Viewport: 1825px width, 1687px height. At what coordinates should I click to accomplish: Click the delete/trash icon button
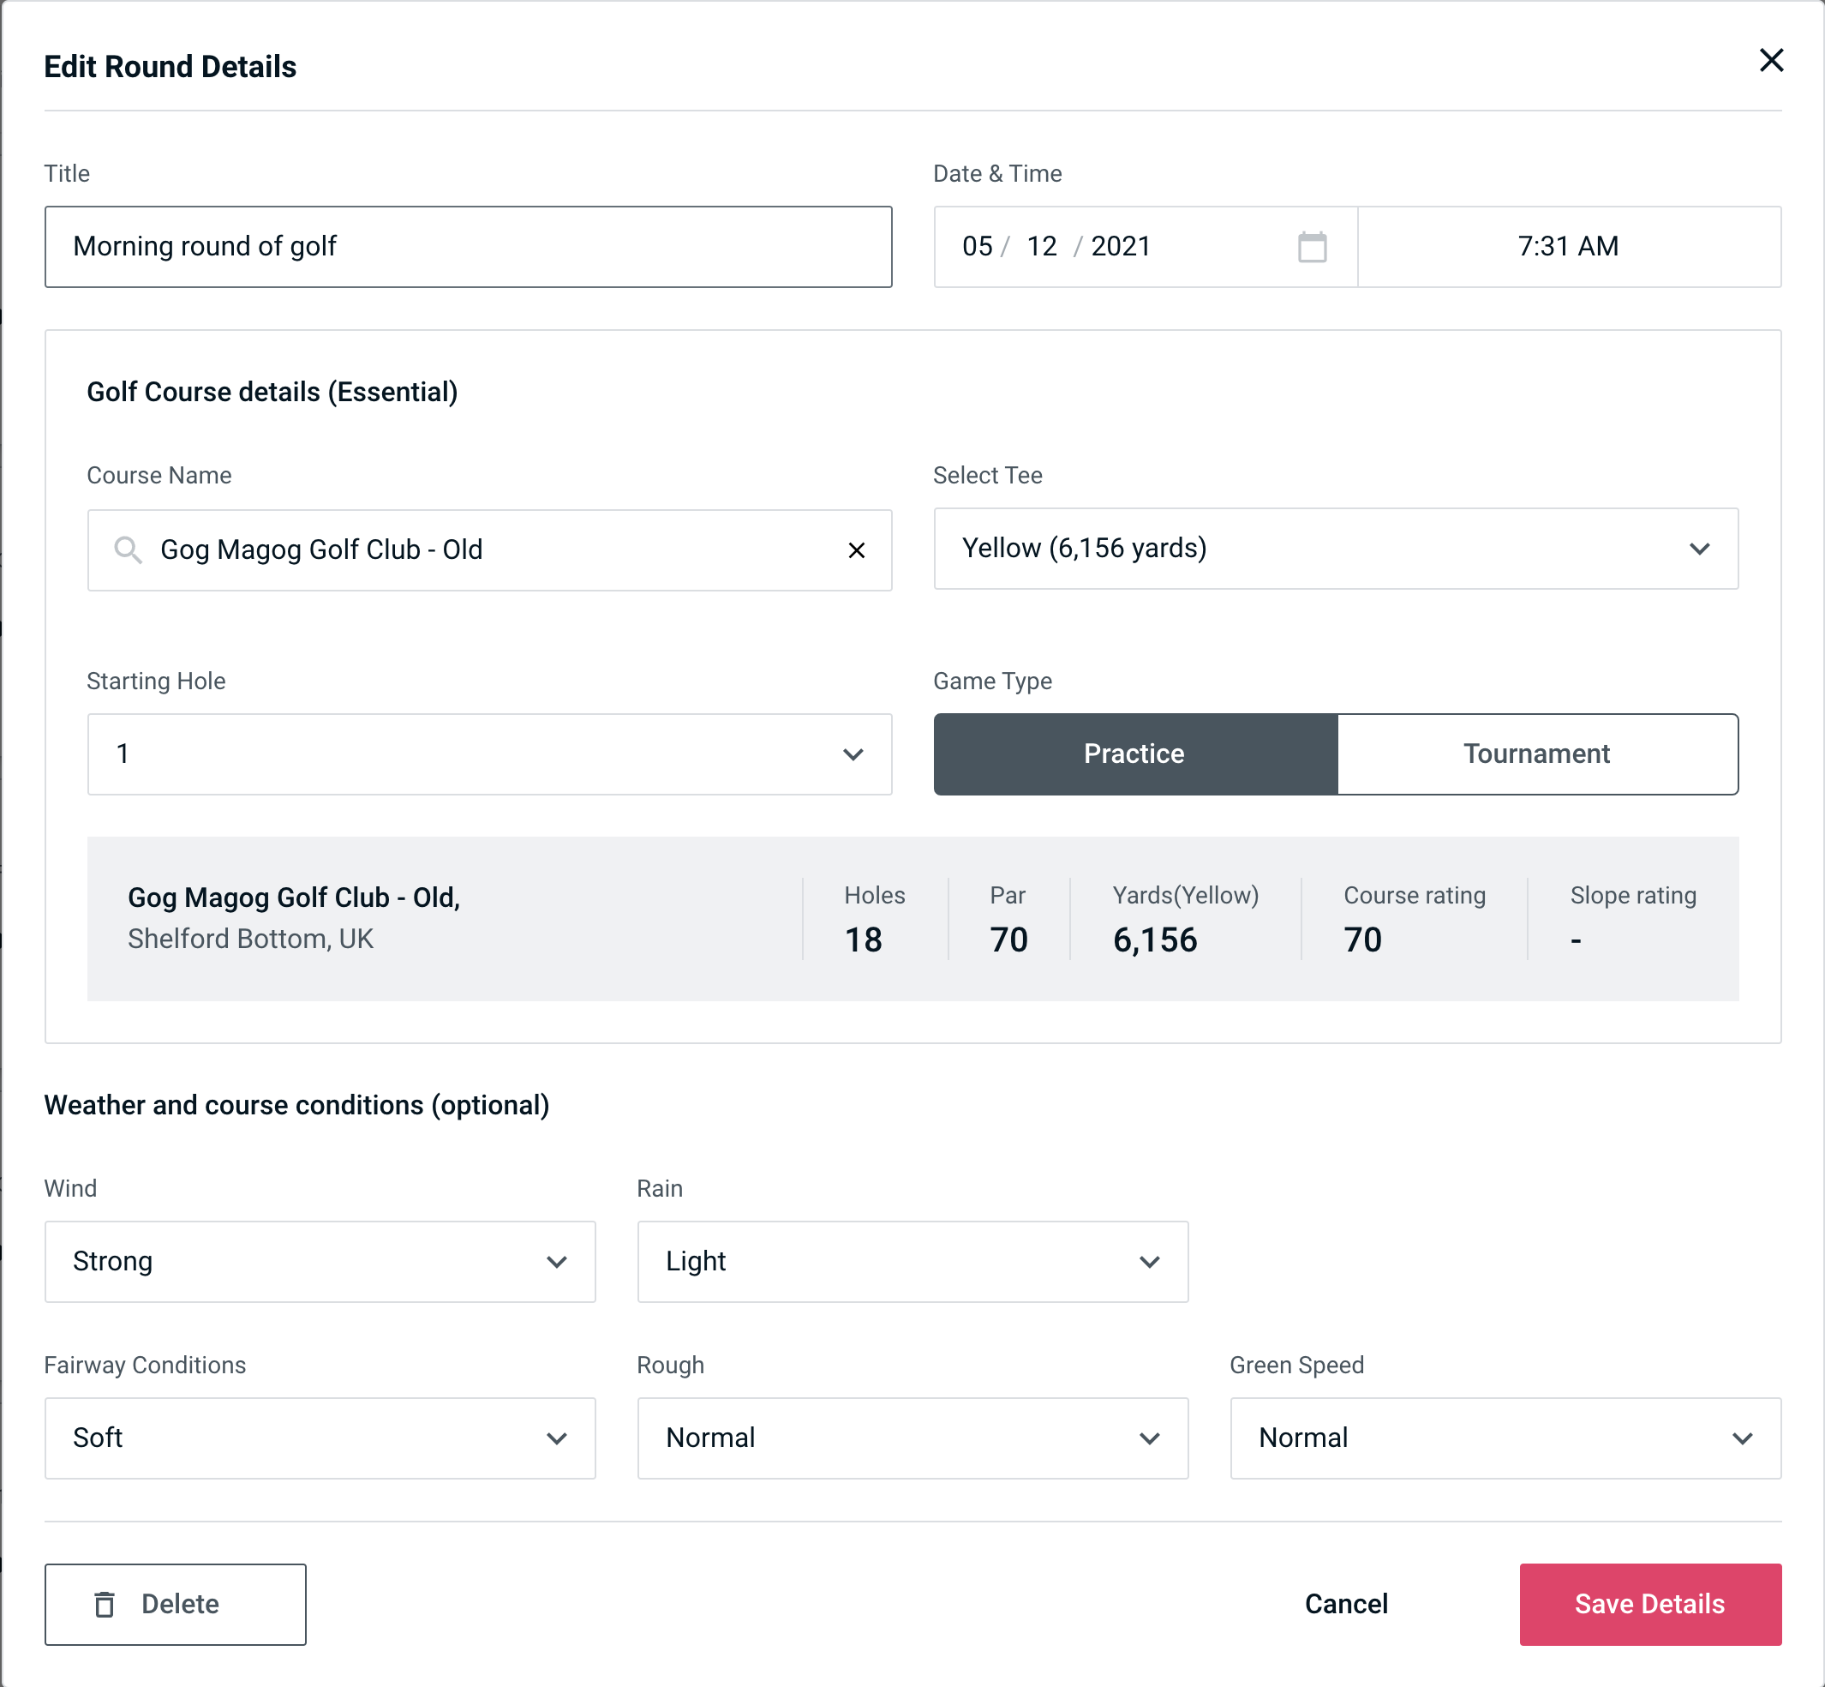pos(108,1605)
